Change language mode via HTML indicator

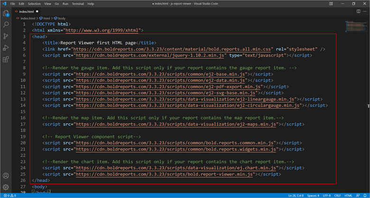[x=348, y=196]
